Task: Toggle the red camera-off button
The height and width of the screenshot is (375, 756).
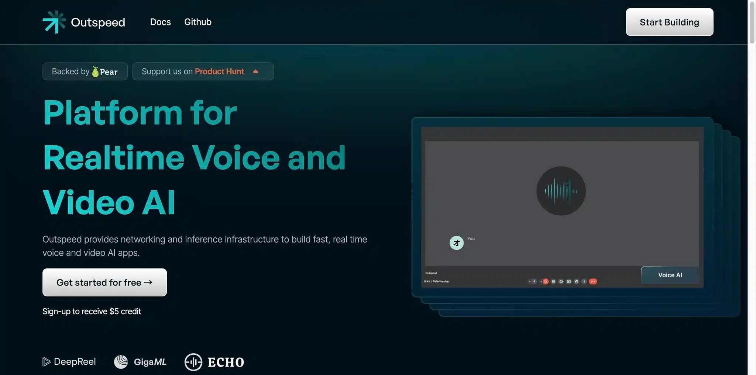Action: 546,281
